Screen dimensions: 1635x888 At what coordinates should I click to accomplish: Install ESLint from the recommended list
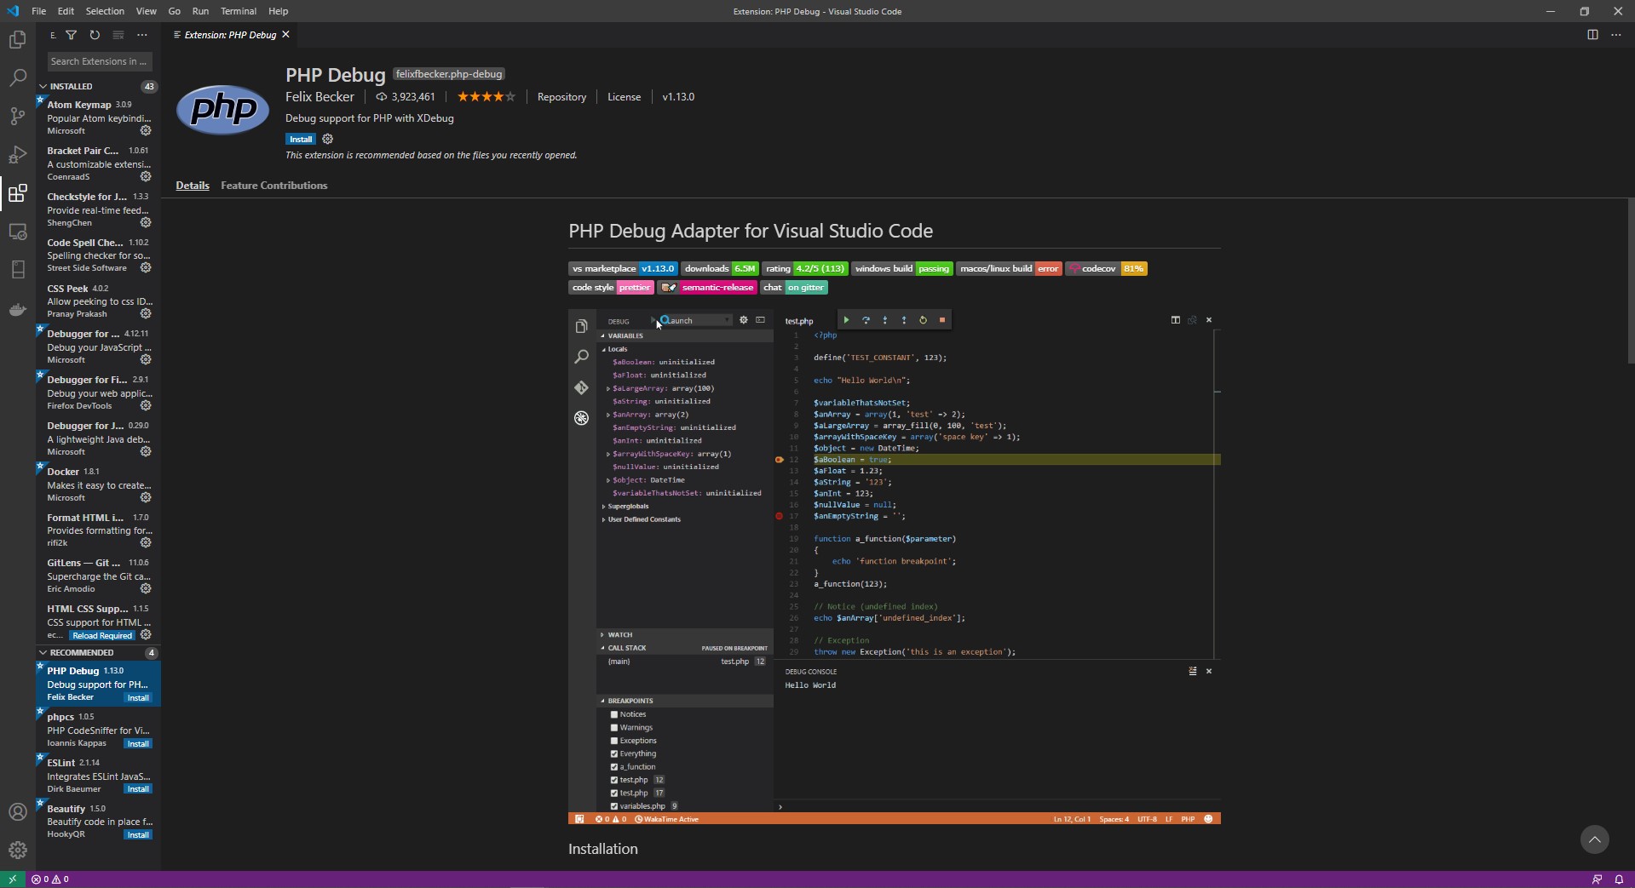click(138, 789)
